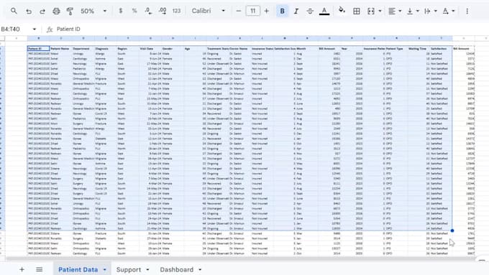Undo the last action
Viewport: 489px width, 275px height.
pyautogui.click(x=29, y=11)
